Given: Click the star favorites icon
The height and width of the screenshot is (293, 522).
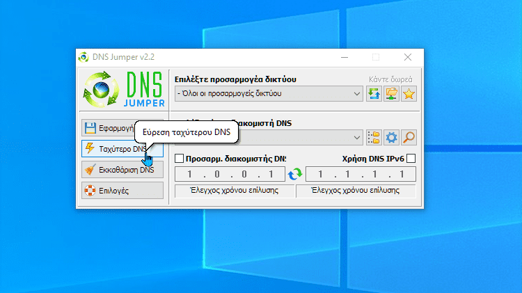Looking at the screenshot, I should point(409,93).
